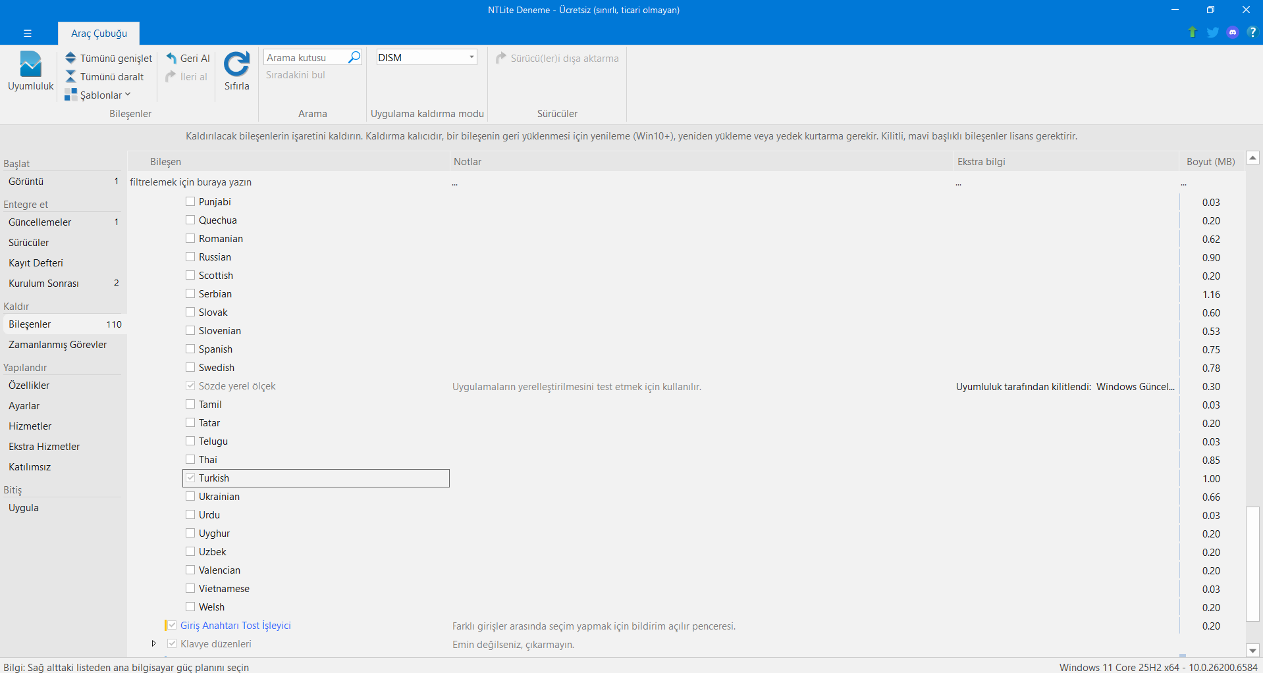Switch to the Araç Çubuğu tab

(99, 33)
